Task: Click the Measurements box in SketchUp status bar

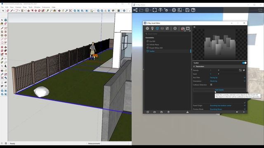Action: 116,143
